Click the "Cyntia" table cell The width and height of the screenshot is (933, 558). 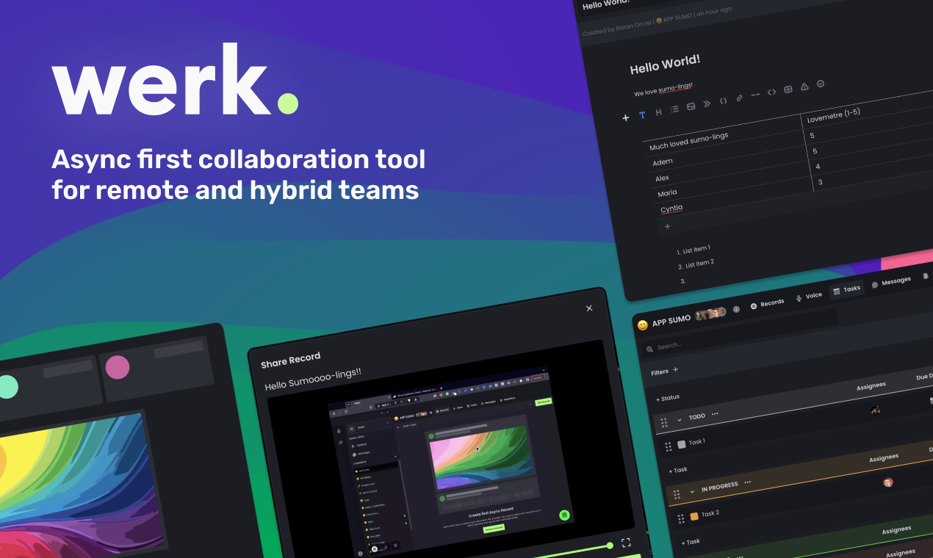pos(671,209)
